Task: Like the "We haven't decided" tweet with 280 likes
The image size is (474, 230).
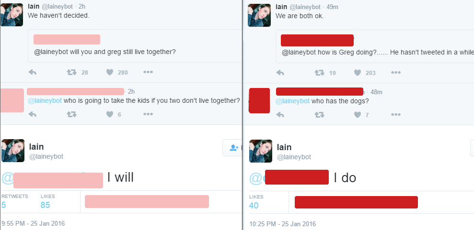Action: pyautogui.click(x=110, y=72)
